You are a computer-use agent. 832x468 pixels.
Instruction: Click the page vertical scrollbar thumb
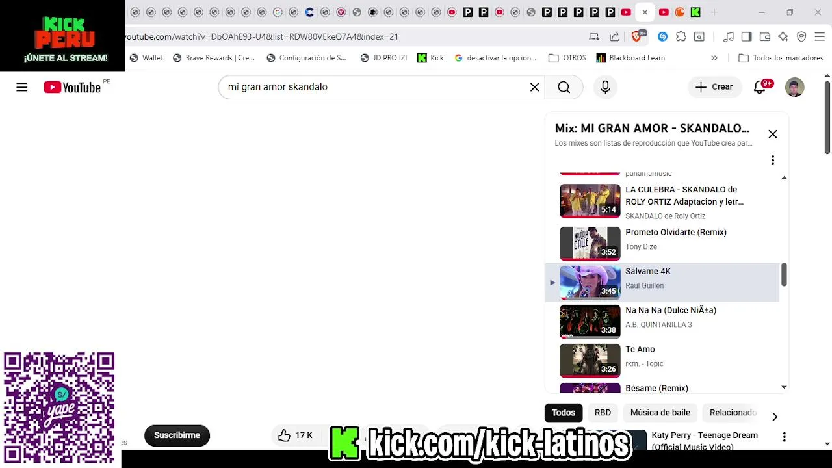click(x=827, y=117)
